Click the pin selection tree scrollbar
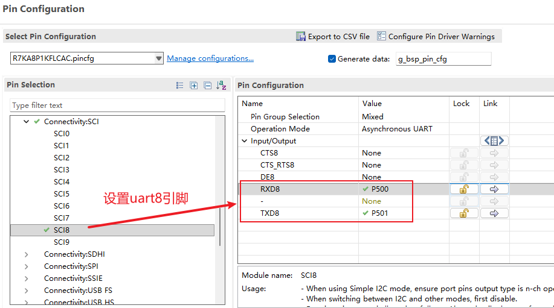554x308 pixels. click(x=220, y=226)
